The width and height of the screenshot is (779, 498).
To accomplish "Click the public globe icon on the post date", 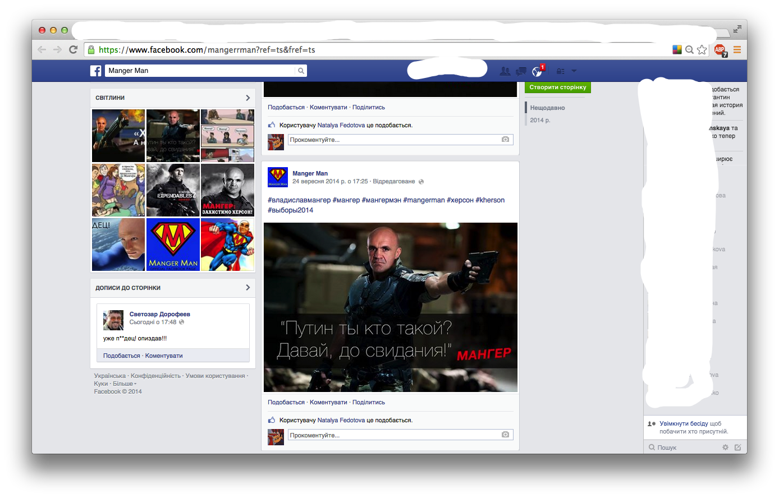I will tap(421, 182).
